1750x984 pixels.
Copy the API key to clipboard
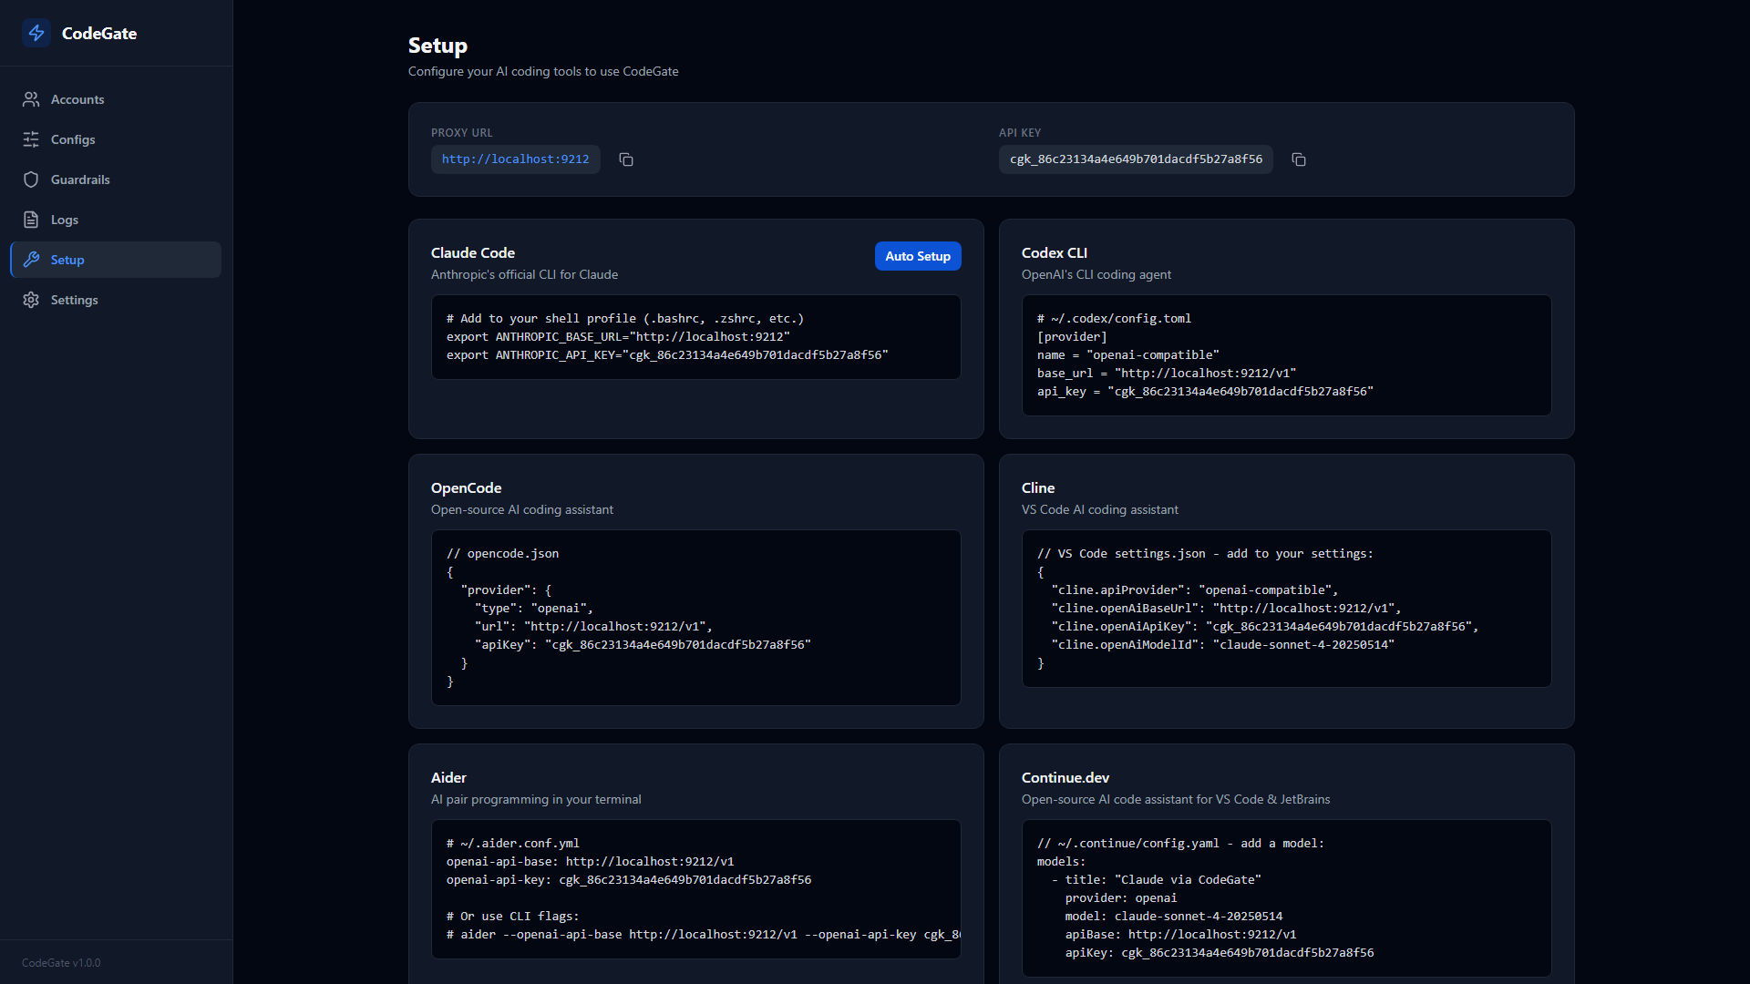[1299, 159]
